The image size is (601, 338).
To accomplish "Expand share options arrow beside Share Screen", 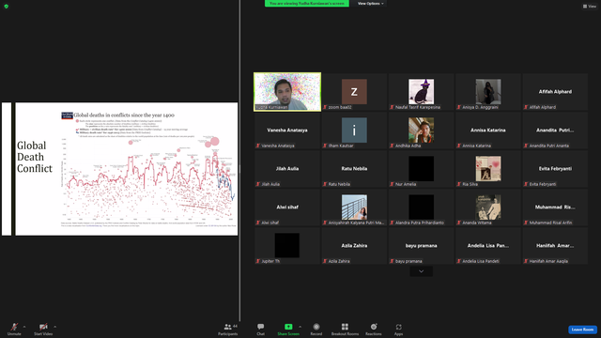I will (300, 327).
